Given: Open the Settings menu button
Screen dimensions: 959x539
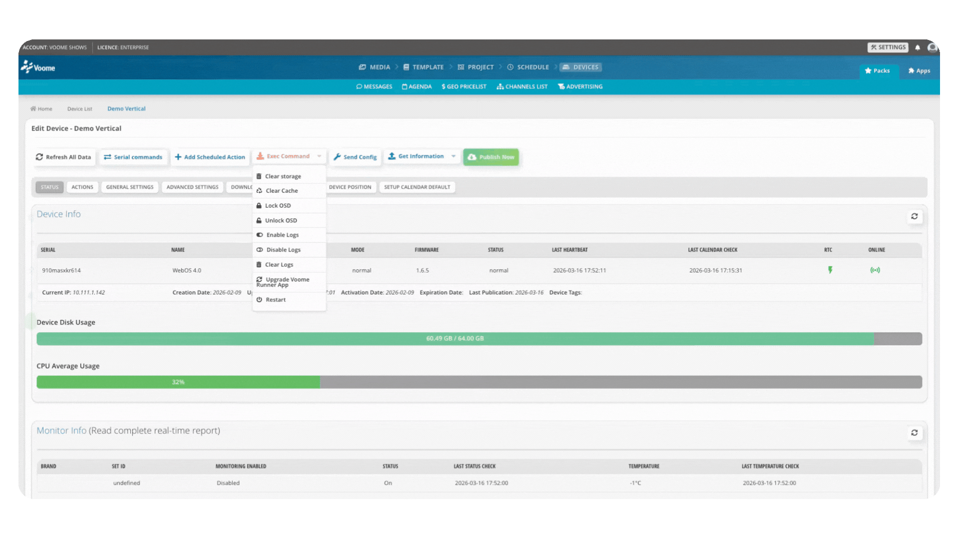Looking at the screenshot, I should 888,47.
